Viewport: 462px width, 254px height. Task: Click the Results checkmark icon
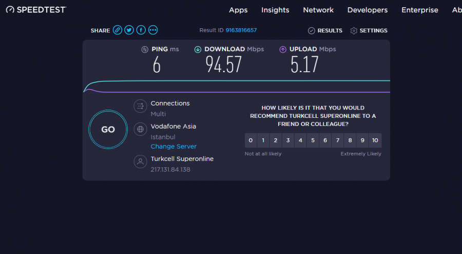point(311,31)
